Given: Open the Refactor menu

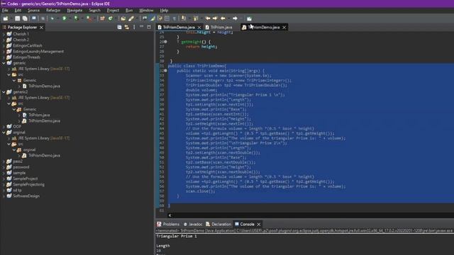Looking at the screenshot, I should point(53,11).
